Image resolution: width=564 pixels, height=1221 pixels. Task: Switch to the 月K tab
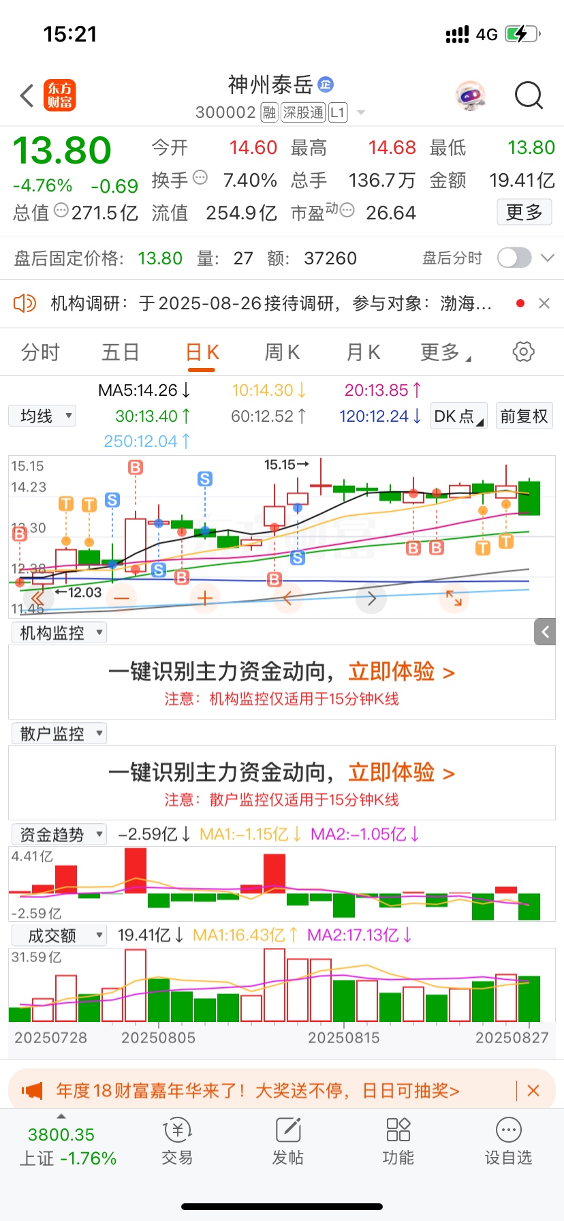click(363, 352)
